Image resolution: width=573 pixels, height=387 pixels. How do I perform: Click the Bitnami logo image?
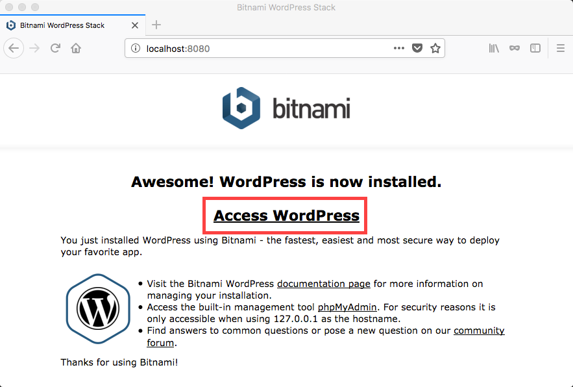(x=286, y=108)
